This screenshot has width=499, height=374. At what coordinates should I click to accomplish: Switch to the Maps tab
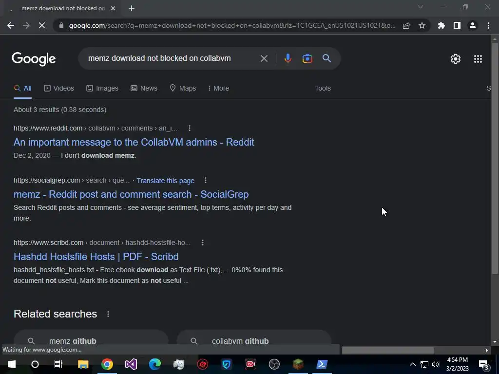[x=183, y=88]
